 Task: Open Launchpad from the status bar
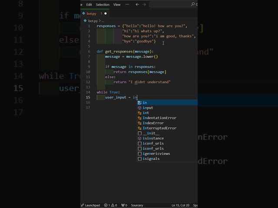coord(90,205)
